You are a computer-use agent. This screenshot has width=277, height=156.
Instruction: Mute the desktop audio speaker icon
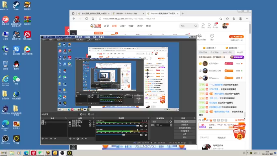click(142, 135)
